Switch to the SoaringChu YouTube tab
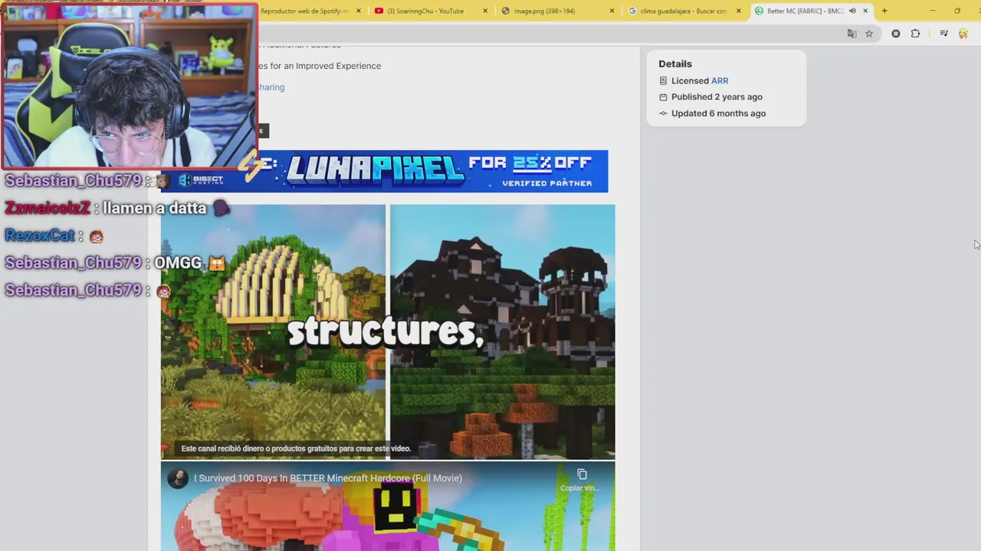This screenshot has width=981, height=551. click(x=425, y=11)
